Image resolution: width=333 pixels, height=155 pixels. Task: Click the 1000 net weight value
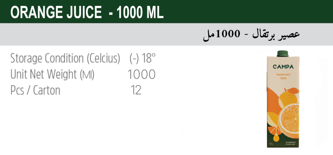(x=141, y=74)
